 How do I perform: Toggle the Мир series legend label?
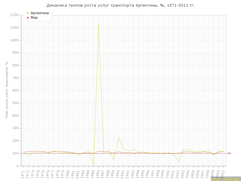pyautogui.click(x=34, y=18)
